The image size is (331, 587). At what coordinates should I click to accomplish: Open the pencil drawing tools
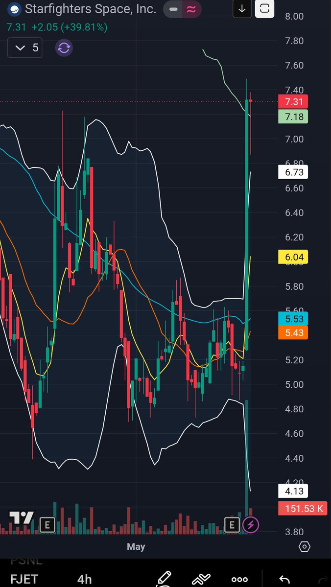point(164,579)
